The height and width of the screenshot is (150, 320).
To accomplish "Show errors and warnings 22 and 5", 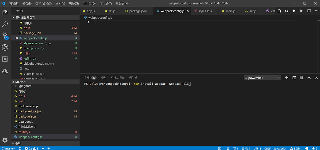I will coord(31,149).
